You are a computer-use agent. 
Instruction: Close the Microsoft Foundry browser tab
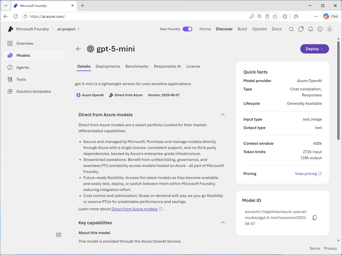coord(72,6)
